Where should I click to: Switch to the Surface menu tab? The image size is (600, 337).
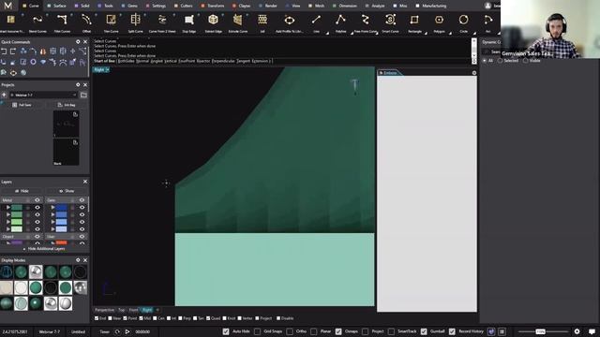click(56, 6)
